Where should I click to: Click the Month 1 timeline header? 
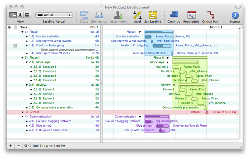(x=216, y=27)
